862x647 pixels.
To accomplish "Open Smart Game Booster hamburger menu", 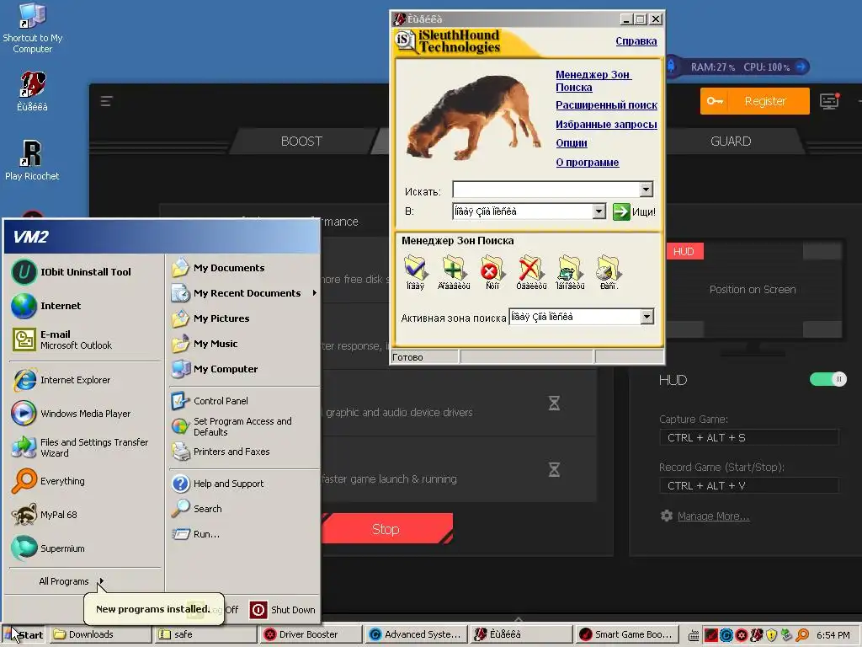I will tap(106, 101).
